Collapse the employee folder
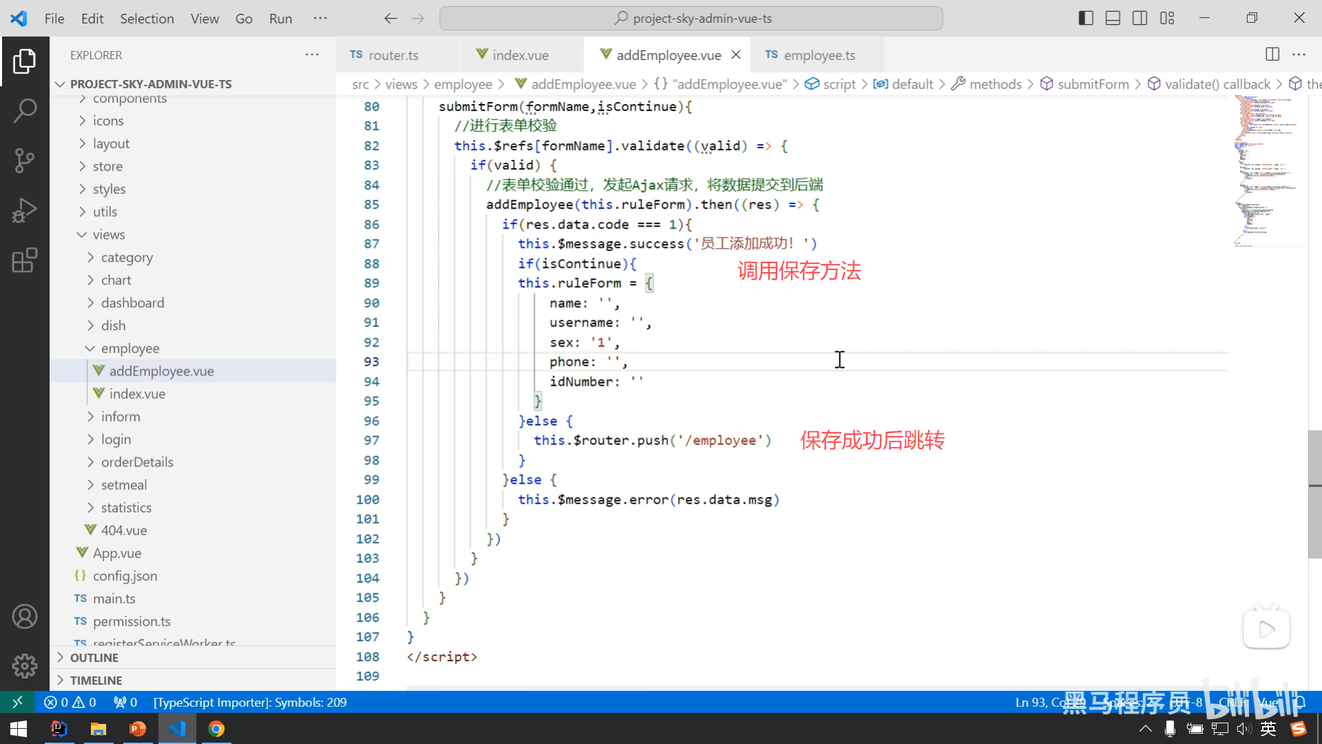 pos(129,349)
